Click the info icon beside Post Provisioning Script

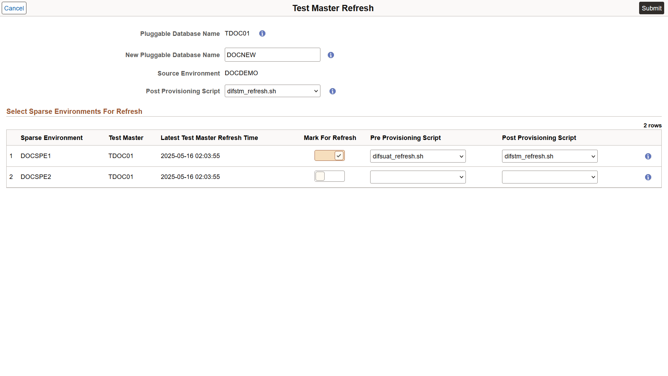point(332,91)
